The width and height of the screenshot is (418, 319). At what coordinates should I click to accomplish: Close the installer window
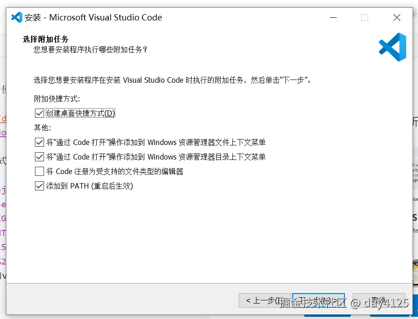coord(397,18)
